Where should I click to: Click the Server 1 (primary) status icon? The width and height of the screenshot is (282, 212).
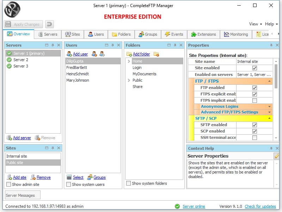click(9, 53)
